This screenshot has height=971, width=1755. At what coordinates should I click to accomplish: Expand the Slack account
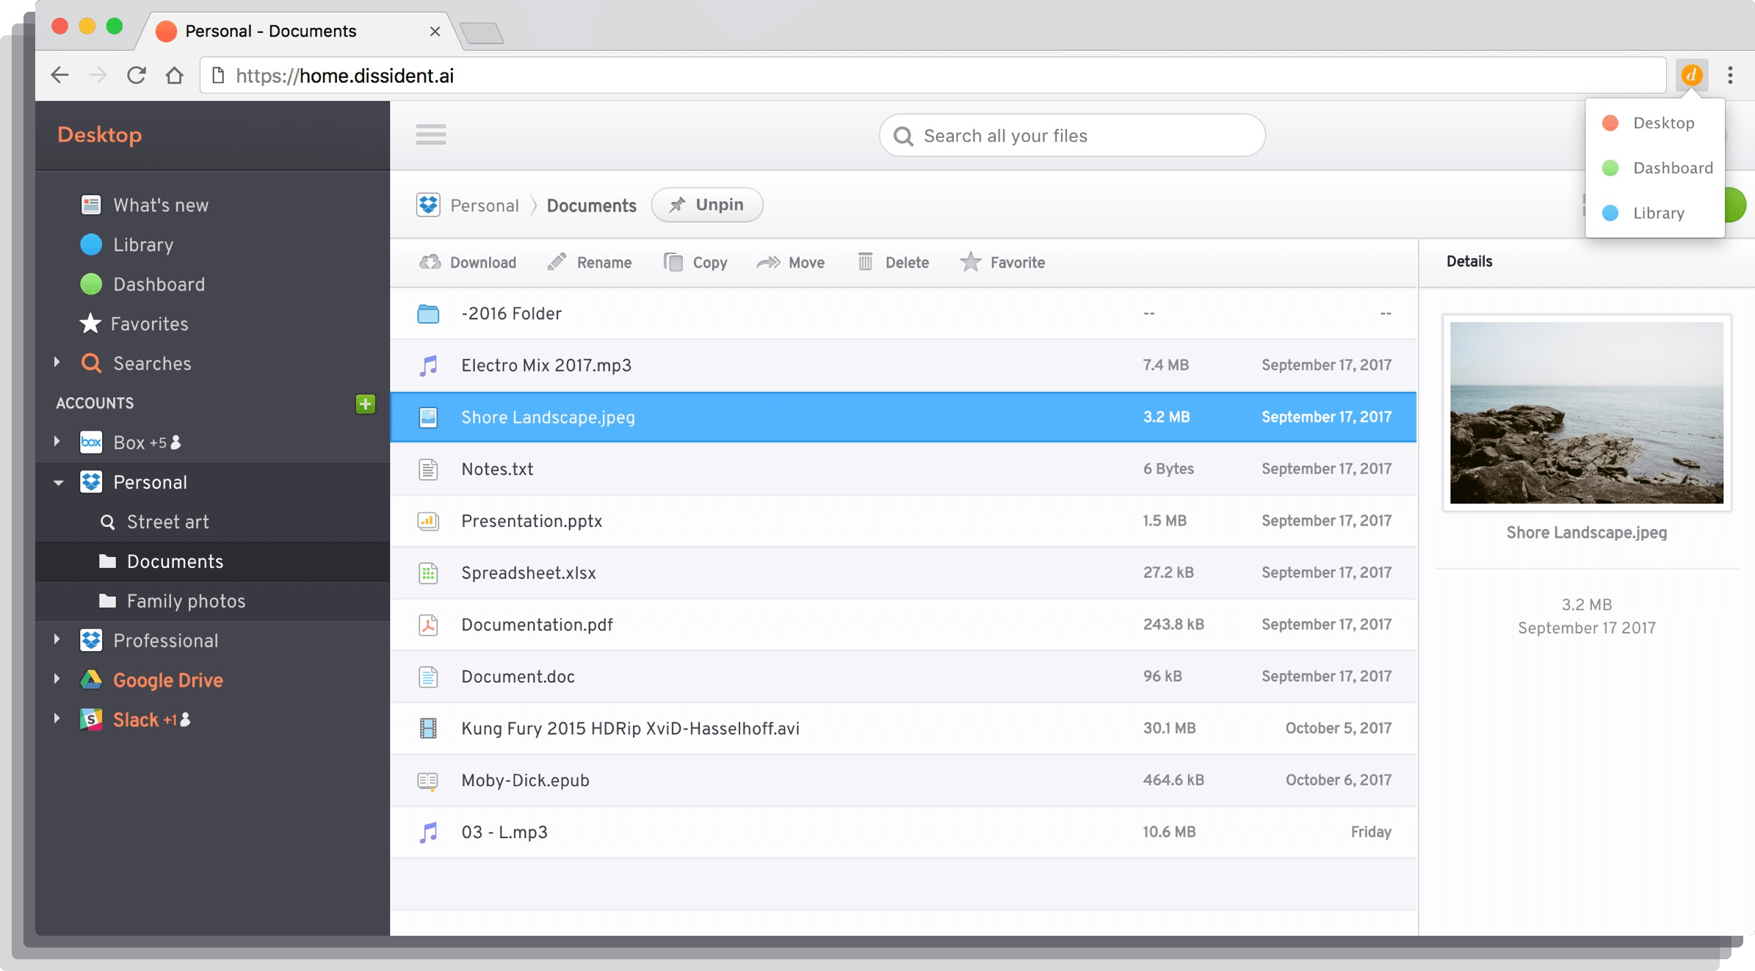click(57, 719)
